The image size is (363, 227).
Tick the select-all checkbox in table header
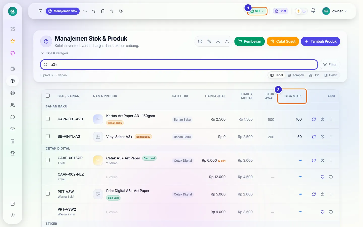click(x=48, y=96)
